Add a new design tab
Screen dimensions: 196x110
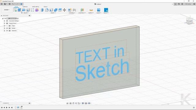175,4
